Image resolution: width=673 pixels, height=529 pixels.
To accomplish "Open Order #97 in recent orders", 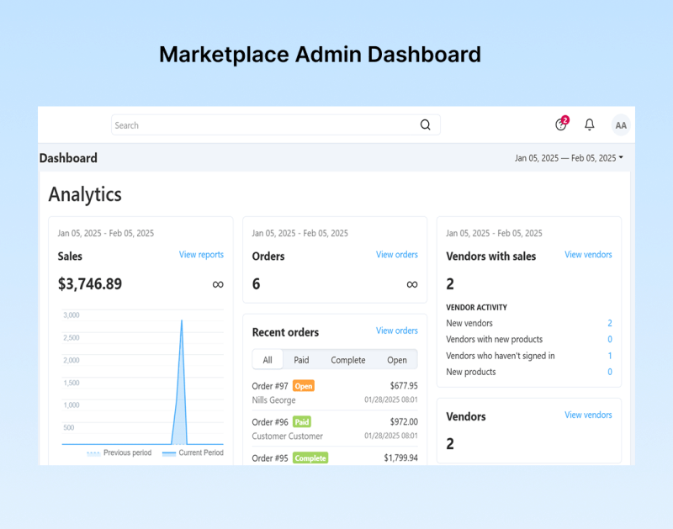I will tap(270, 386).
